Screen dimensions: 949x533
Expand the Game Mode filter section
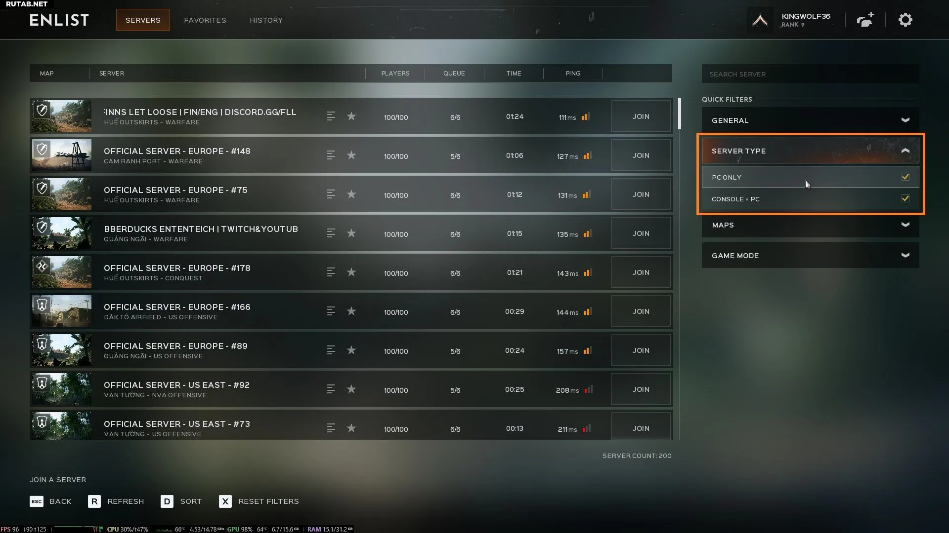point(810,255)
